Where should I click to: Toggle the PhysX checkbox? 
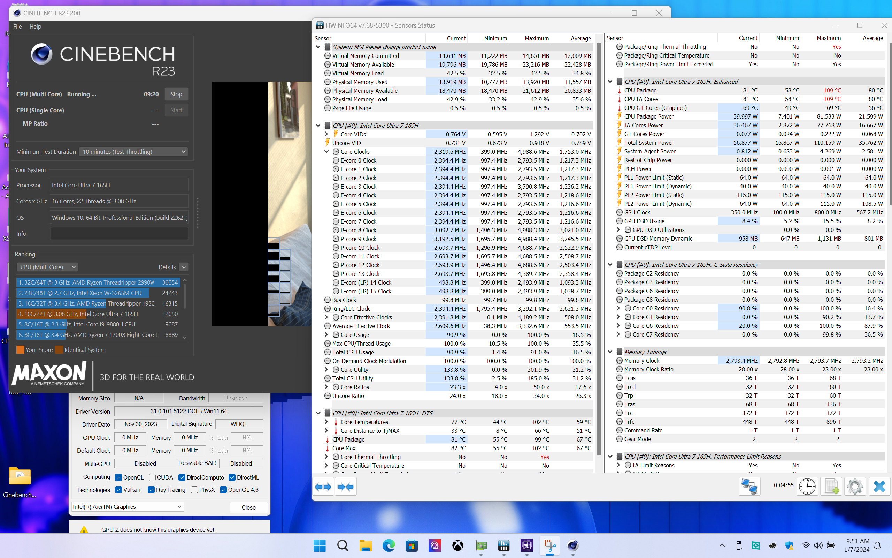point(194,490)
